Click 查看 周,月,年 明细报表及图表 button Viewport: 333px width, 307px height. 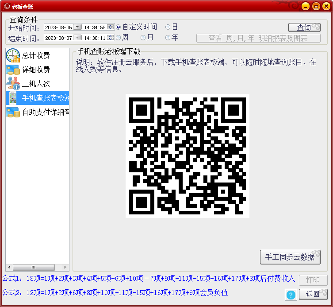[258, 38]
